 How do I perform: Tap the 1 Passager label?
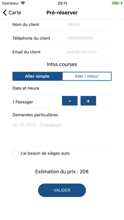(23, 102)
